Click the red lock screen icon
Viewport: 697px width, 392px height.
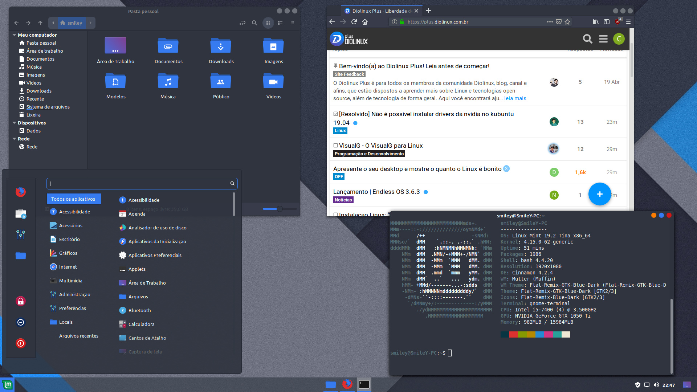(21, 301)
